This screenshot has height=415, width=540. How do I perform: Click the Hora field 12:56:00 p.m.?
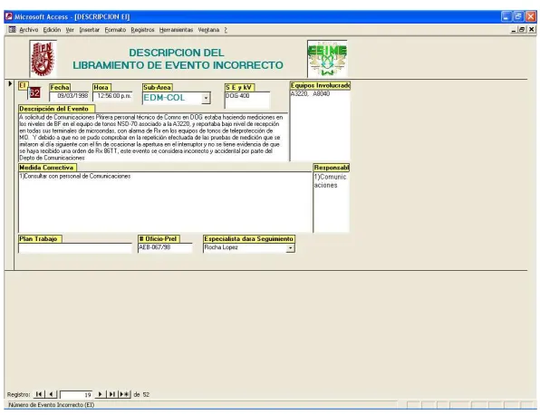112,96
